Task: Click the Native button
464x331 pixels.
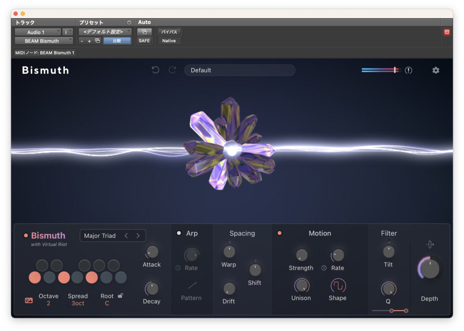Action: click(169, 41)
